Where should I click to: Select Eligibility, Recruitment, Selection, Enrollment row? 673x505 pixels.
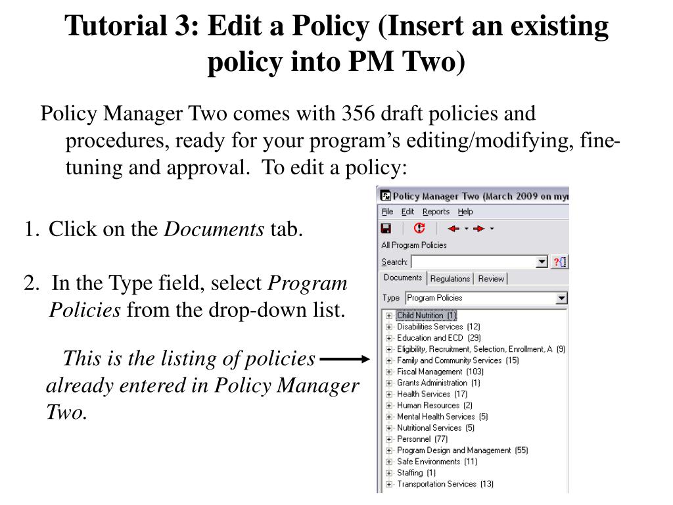pyautogui.click(x=480, y=349)
